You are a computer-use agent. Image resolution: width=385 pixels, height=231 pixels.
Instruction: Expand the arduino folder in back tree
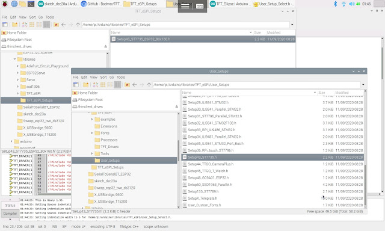click(x=11, y=141)
